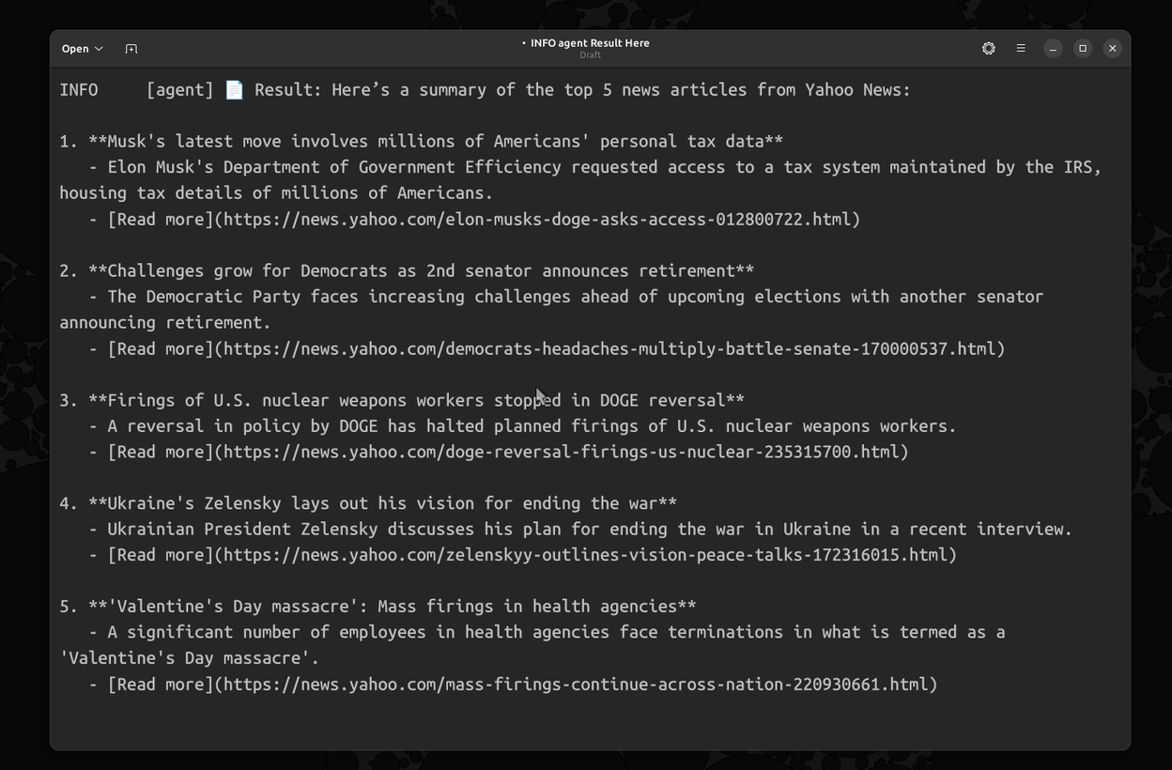Click the page emoji icon before Result
Screen dimensions: 1172x770
[x=235, y=90]
